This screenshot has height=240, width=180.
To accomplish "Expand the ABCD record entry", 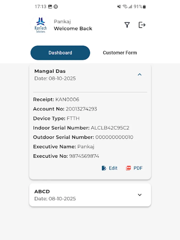I will click(140, 195).
